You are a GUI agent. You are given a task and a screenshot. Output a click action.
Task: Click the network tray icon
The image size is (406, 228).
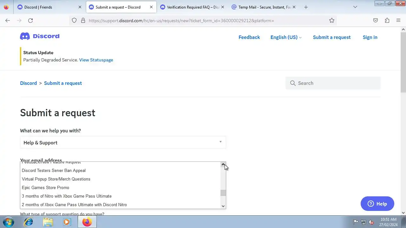click(363, 222)
